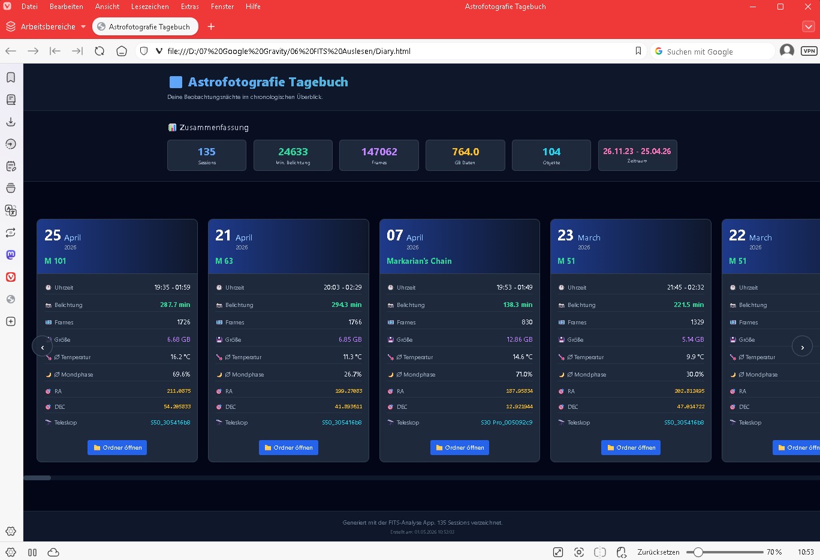Open the VPN button
Image resolution: width=820 pixels, height=560 pixels.
(x=809, y=51)
